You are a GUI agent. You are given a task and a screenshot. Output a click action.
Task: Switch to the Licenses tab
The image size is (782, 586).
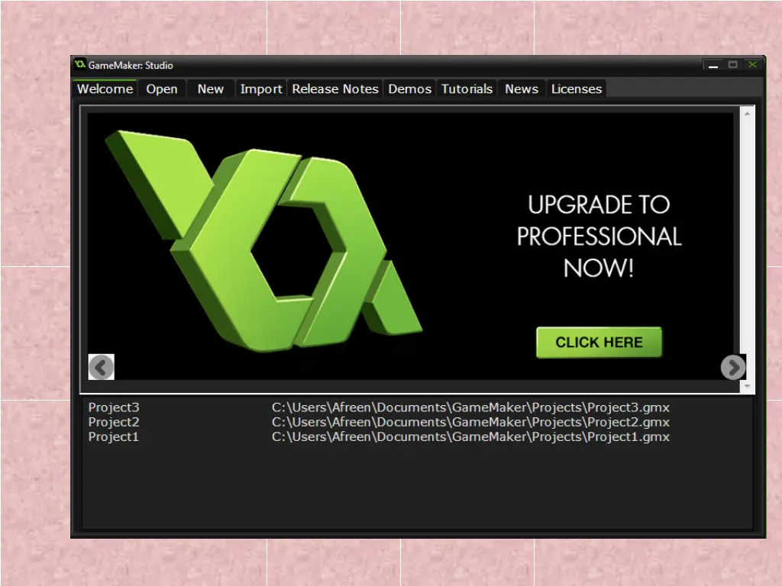[x=577, y=89]
